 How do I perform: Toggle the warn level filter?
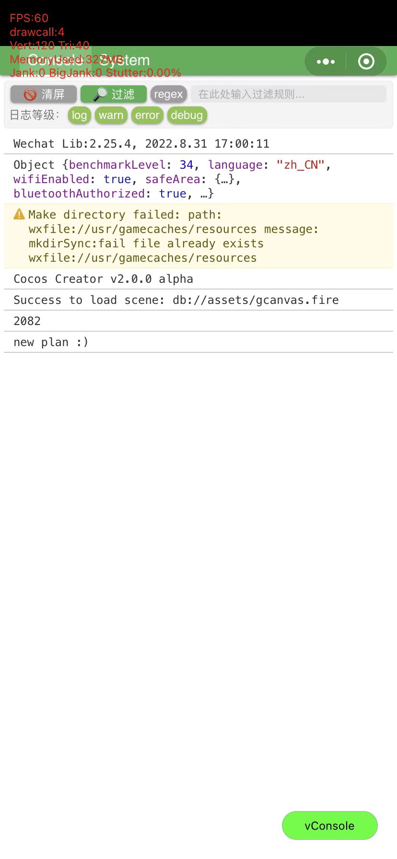pos(111,116)
